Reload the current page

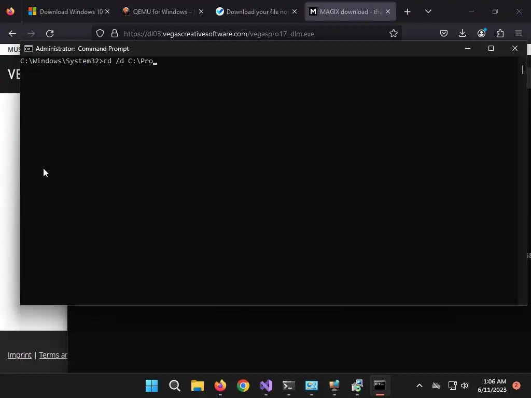pos(50,34)
